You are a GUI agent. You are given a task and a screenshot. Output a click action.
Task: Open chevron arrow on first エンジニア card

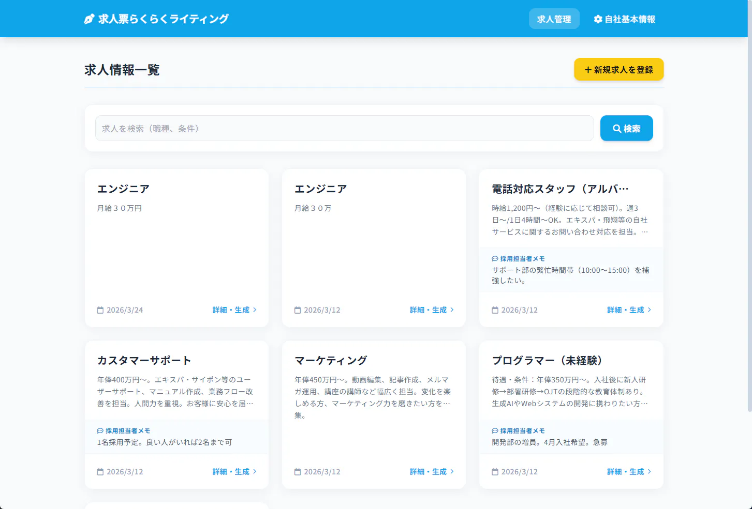point(255,310)
